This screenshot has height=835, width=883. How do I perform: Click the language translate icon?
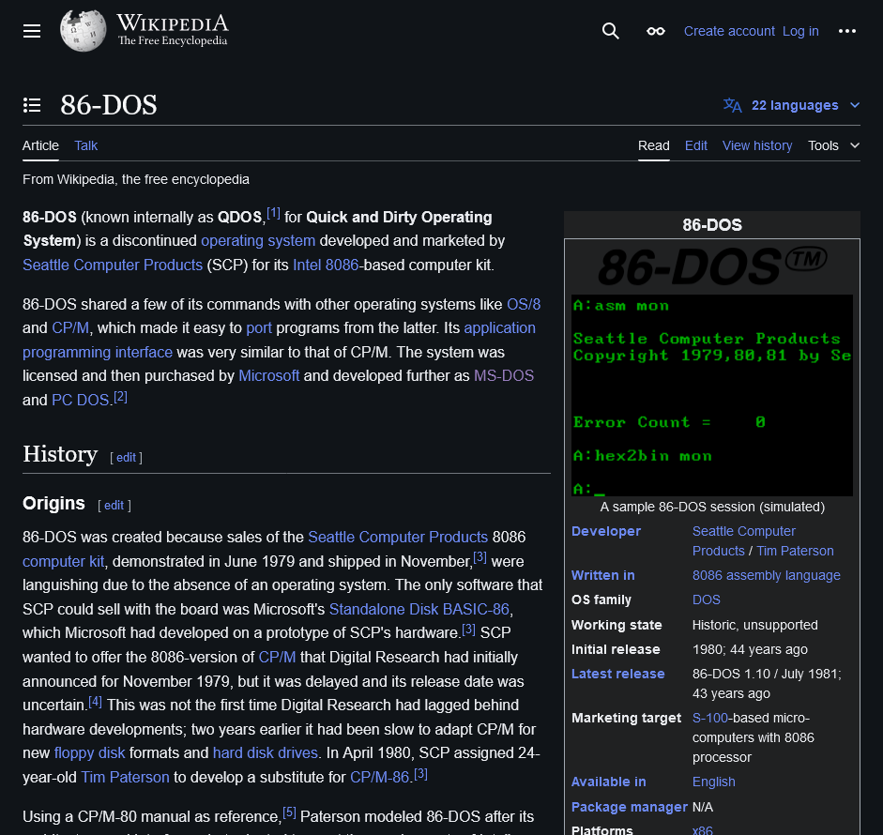click(732, 105)
